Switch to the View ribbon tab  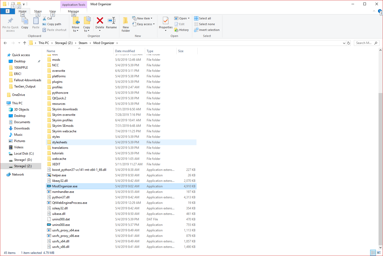(x=52, y=11)
